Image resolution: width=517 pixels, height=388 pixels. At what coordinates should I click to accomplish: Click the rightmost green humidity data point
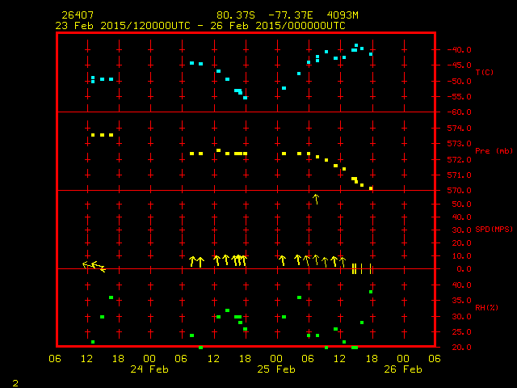[371, 292]
